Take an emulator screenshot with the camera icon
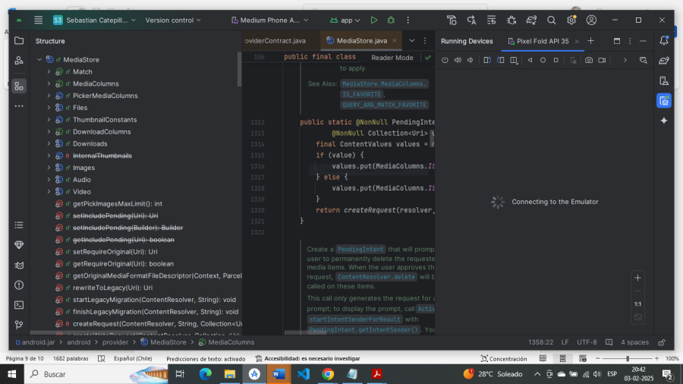The height and width of the screenshot is (384, 683). pyautogui.click(x=589, y=60)
